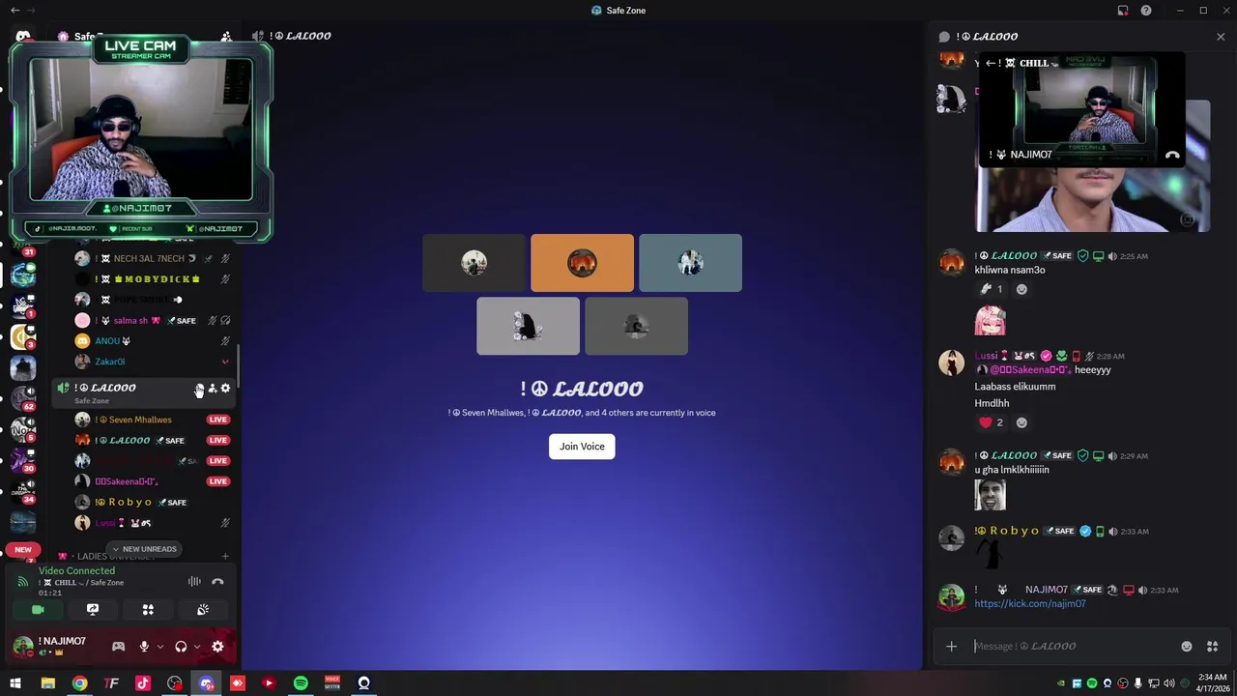This screenshot has height=696, width=1237.
Task: Toggle noise suppression waveform icon
Action: tap(194, 582)
